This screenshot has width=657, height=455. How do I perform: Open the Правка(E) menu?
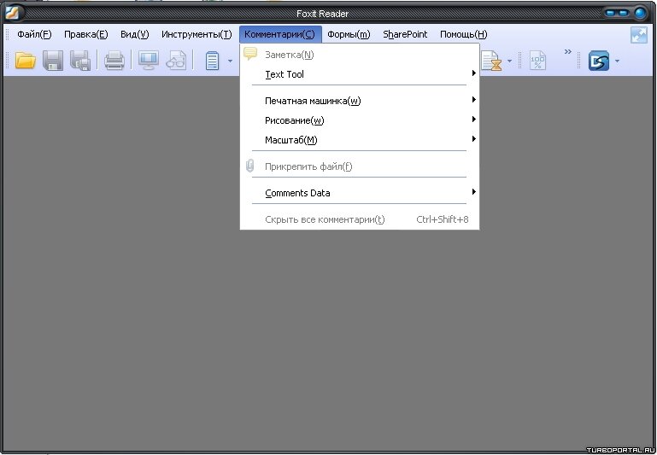click(x=86, y=34)
